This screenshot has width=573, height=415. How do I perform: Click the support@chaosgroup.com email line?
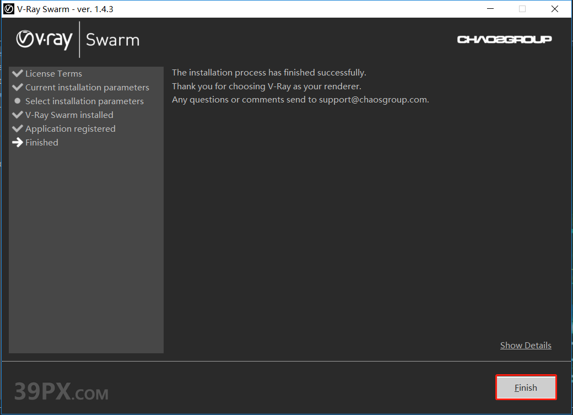(x=300, y=100)
